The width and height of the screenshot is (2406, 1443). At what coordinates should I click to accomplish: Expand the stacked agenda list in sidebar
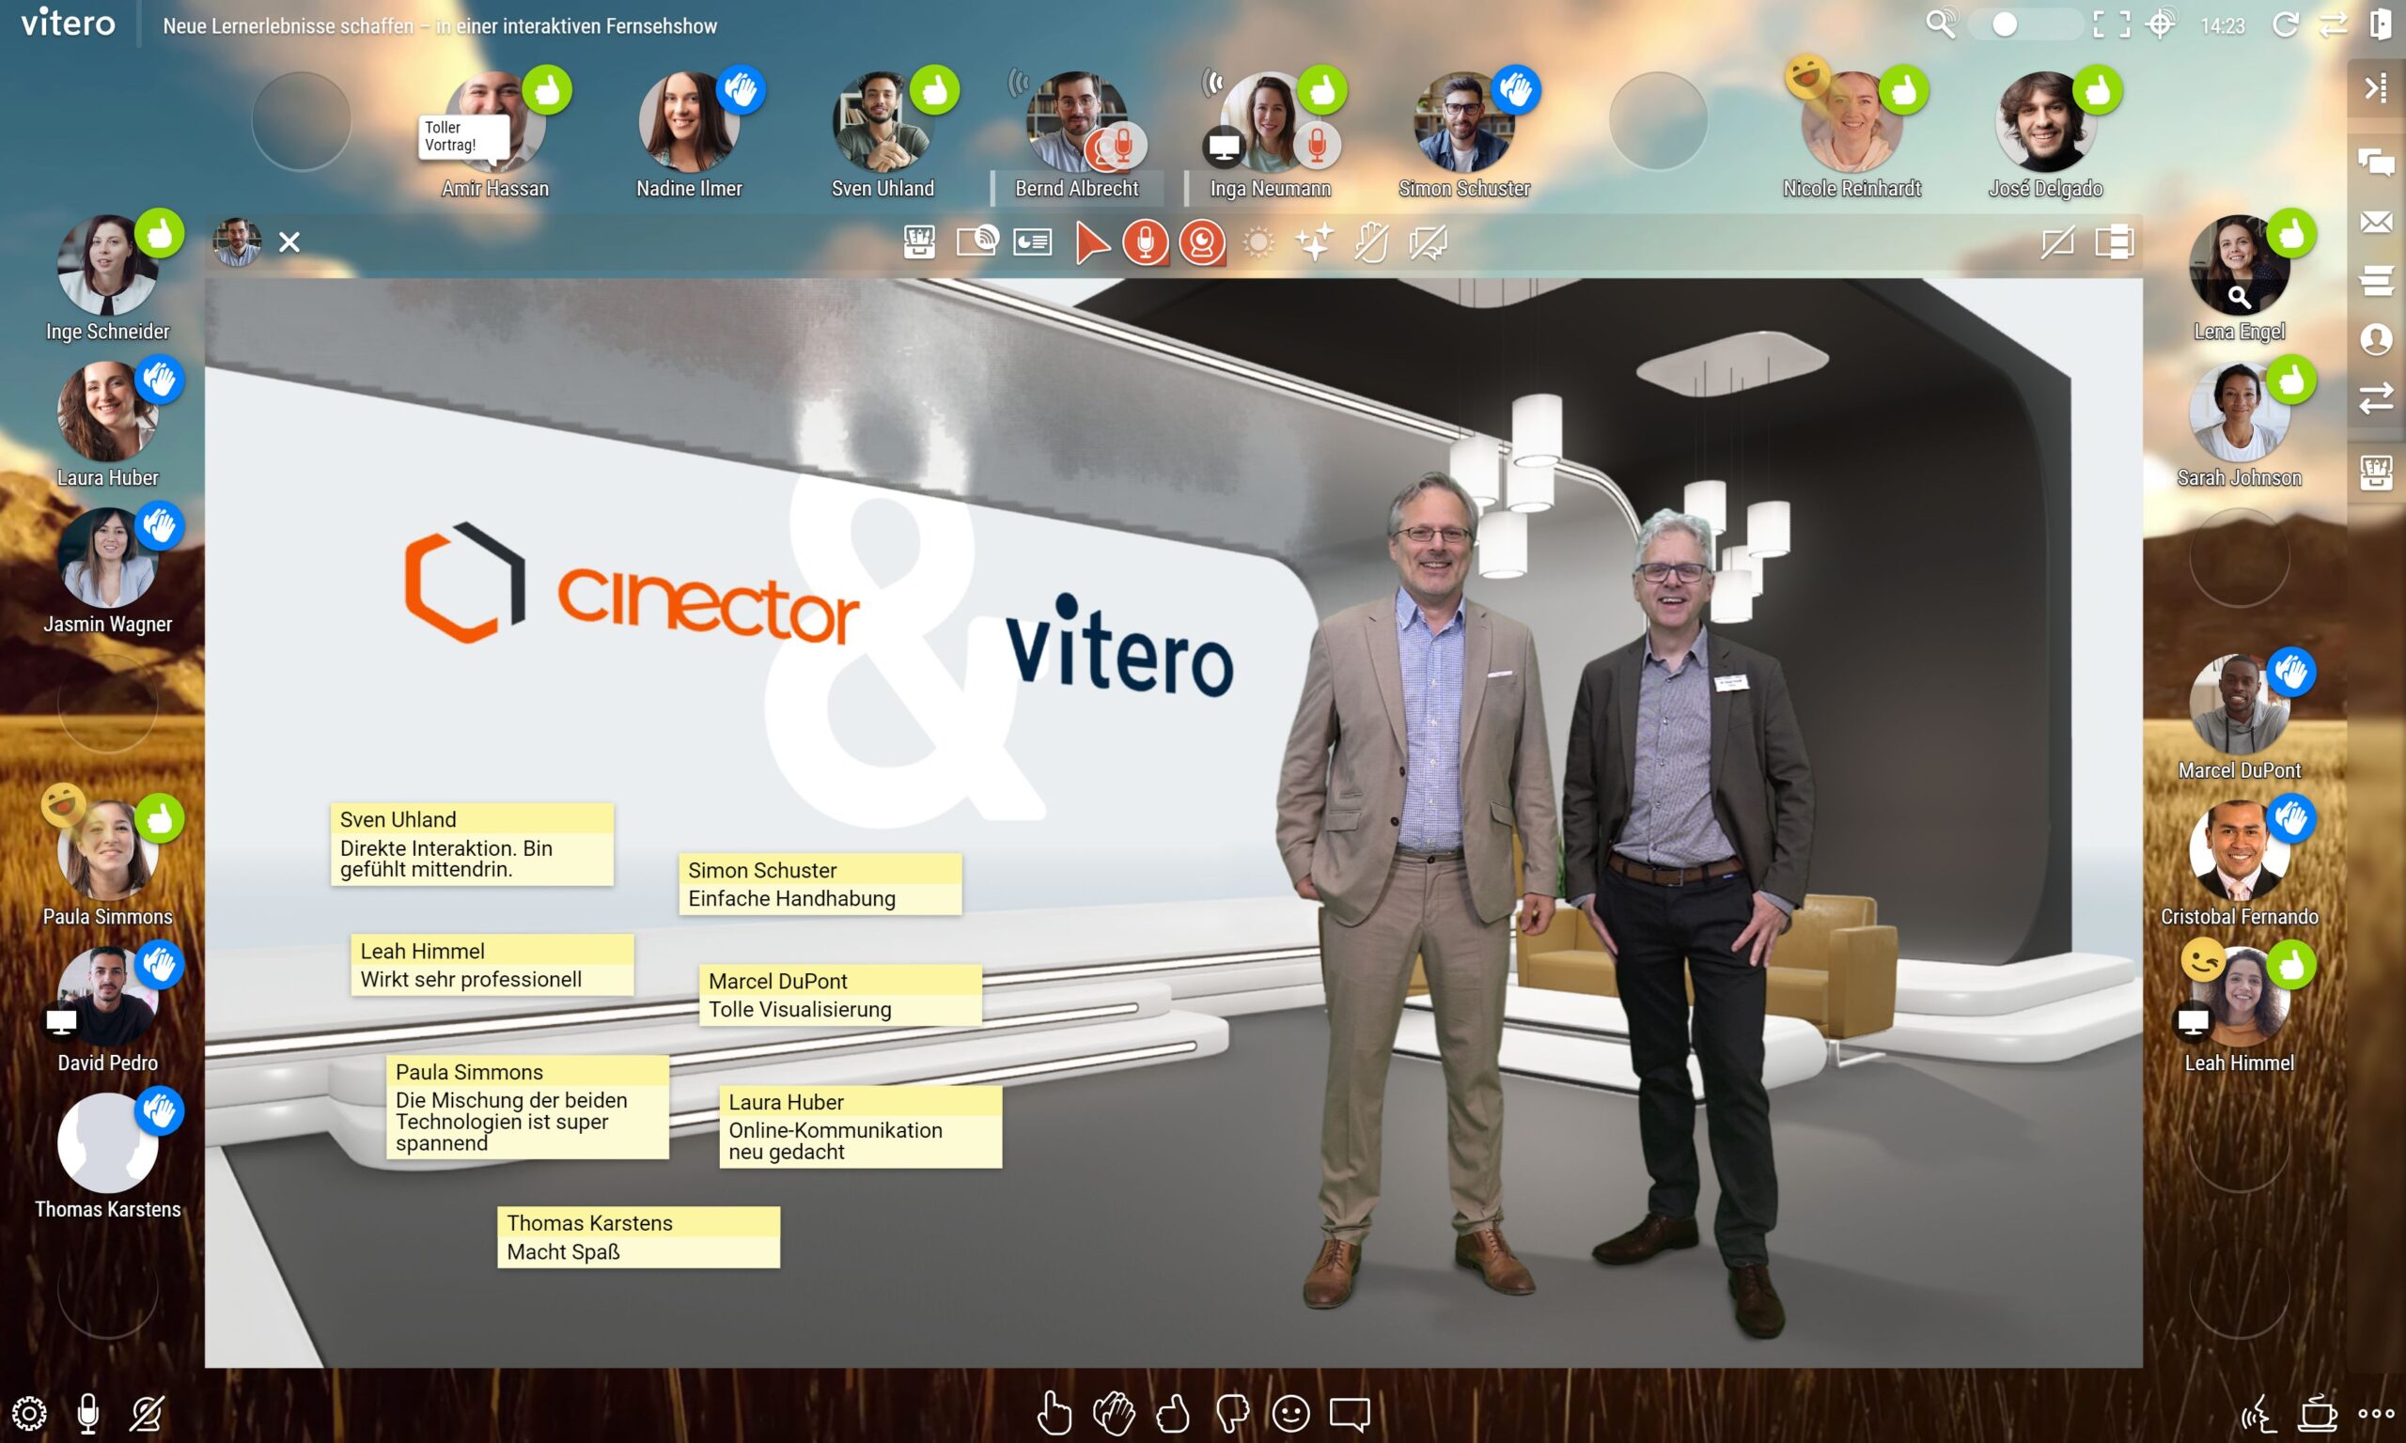pos(2376,281)
